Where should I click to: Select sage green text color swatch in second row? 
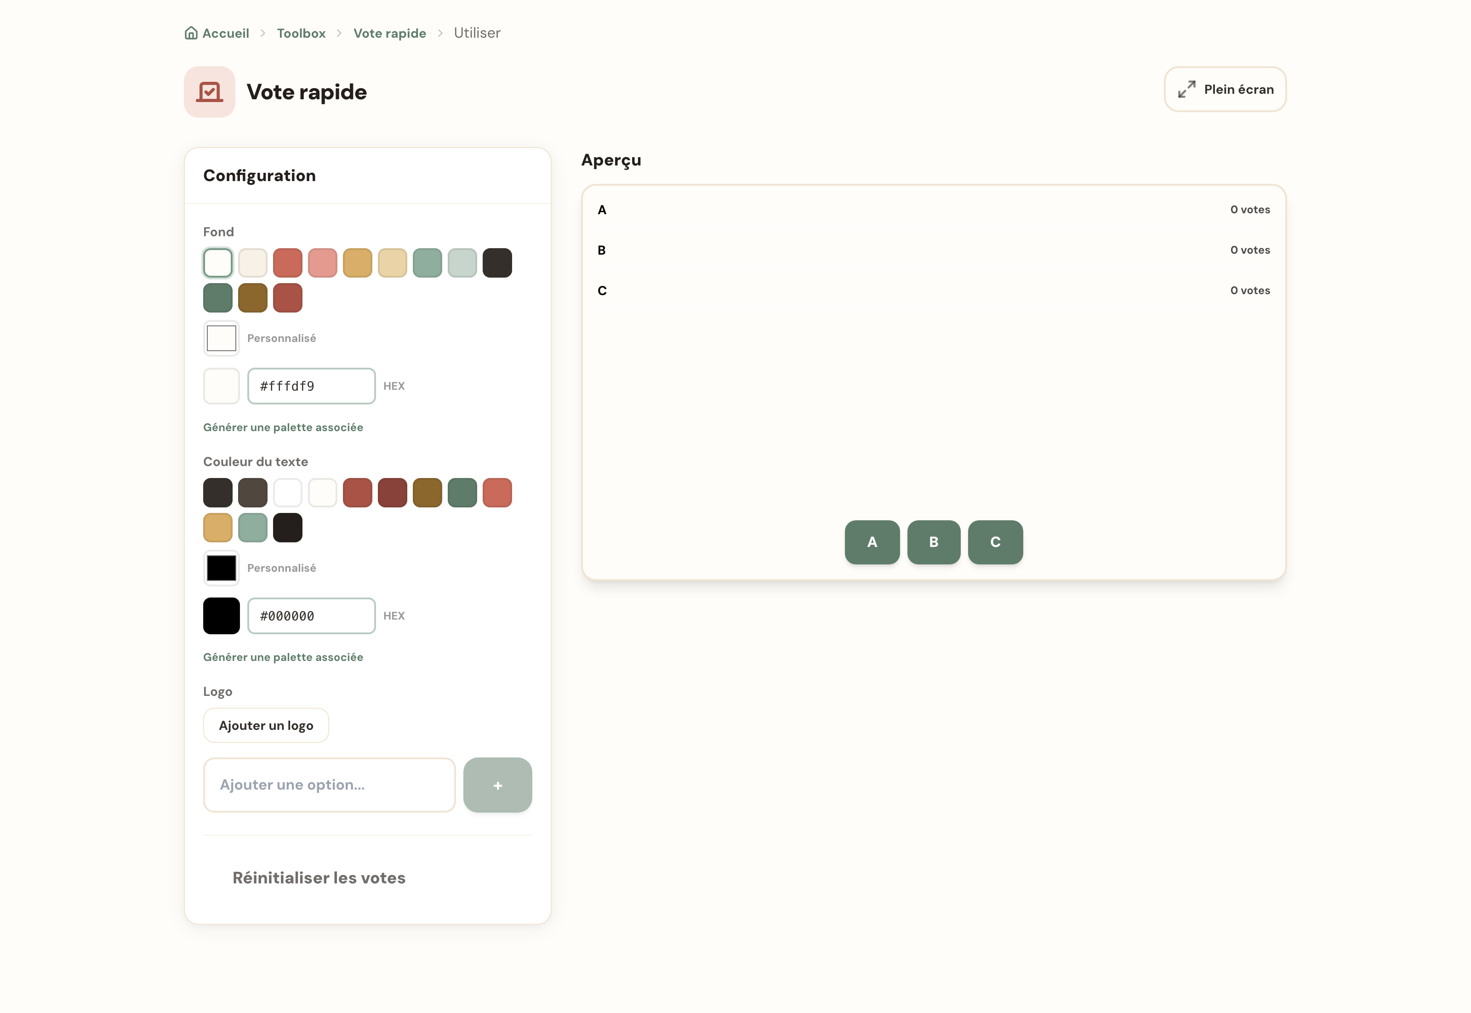(x=253, y=528)
